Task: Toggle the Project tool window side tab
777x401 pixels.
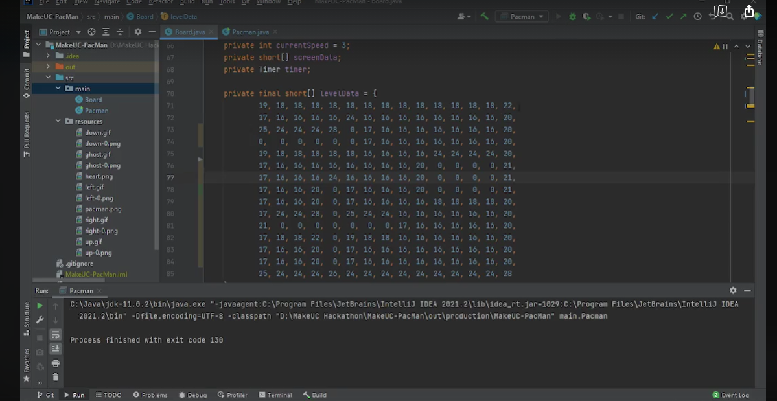Action: [x=27, y=44]
